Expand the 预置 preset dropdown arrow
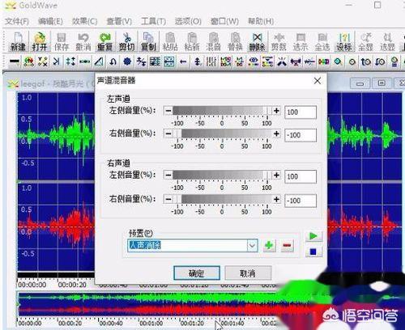405x330 pixels. 252,245
